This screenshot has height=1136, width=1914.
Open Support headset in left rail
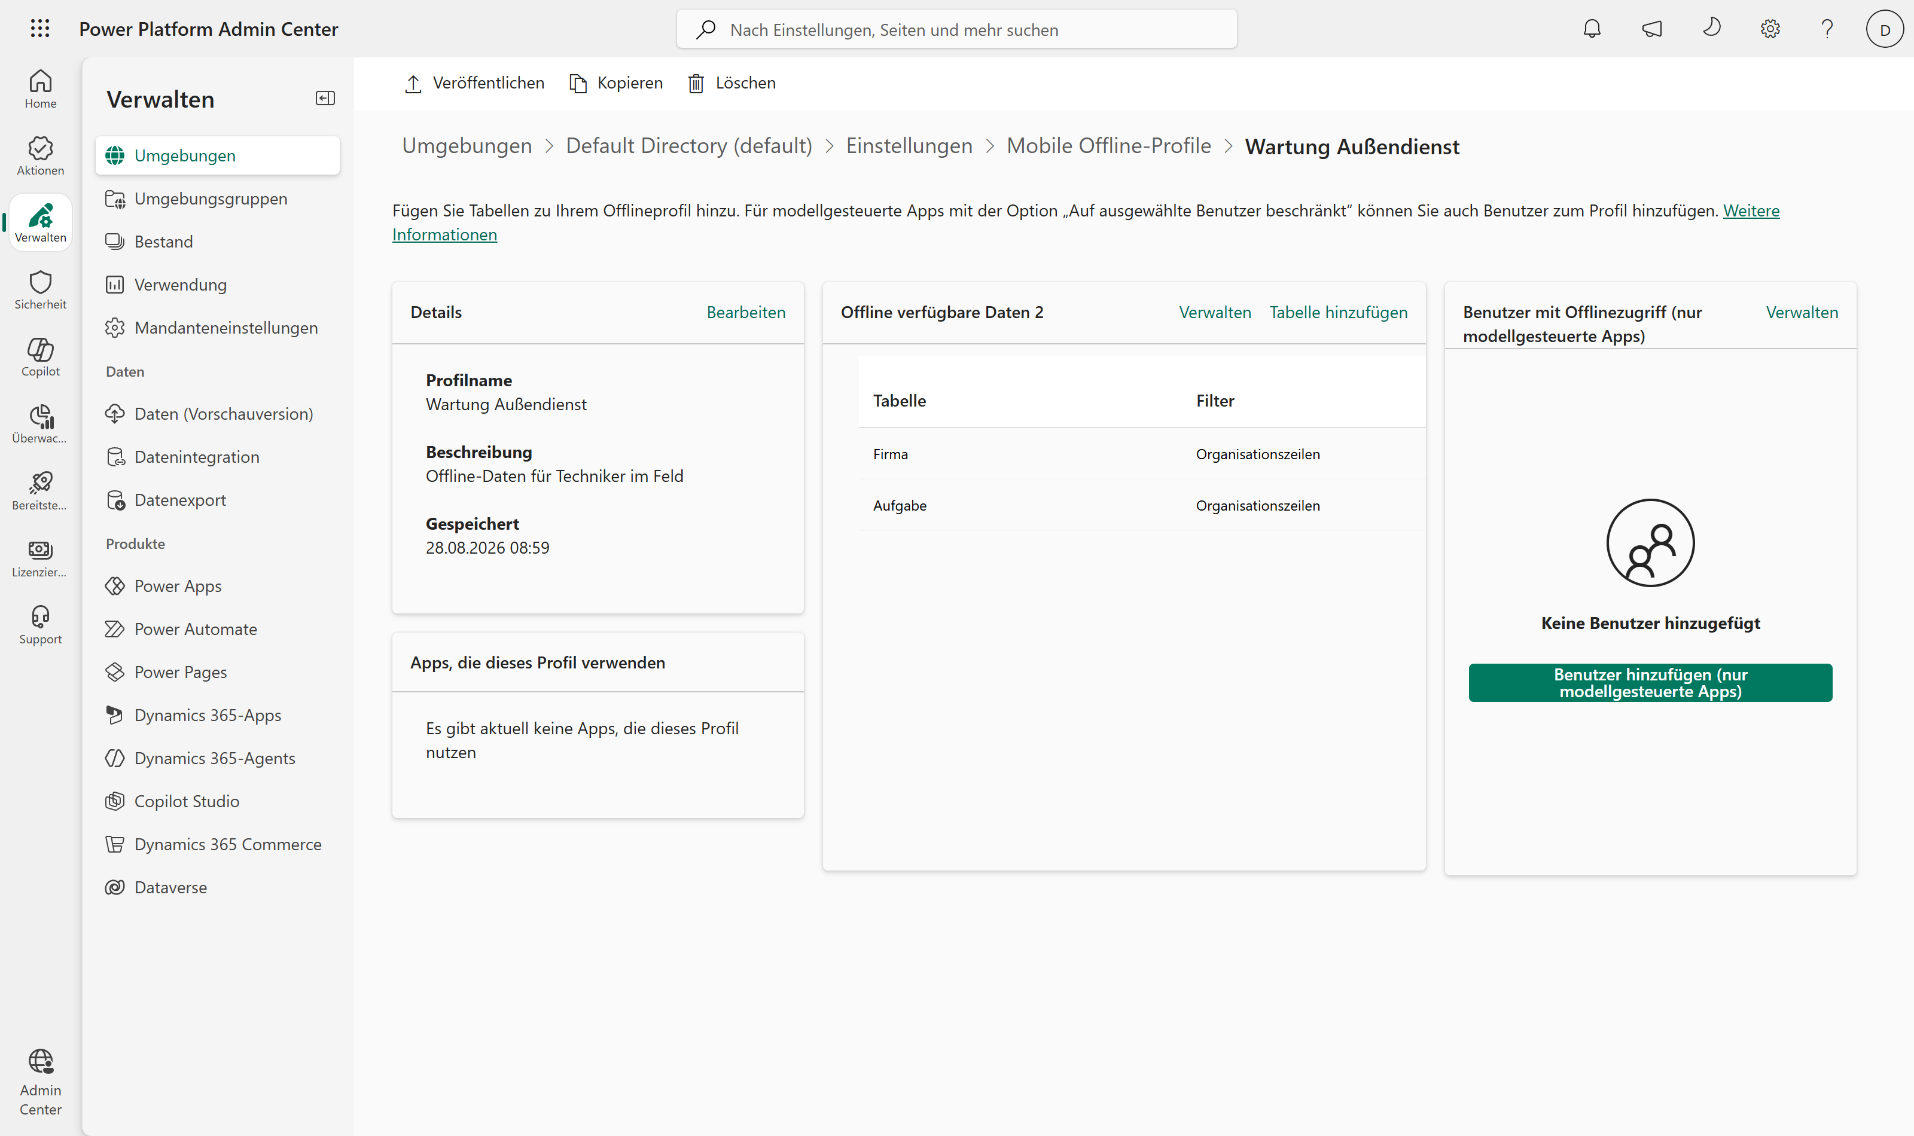click(41, 625)
